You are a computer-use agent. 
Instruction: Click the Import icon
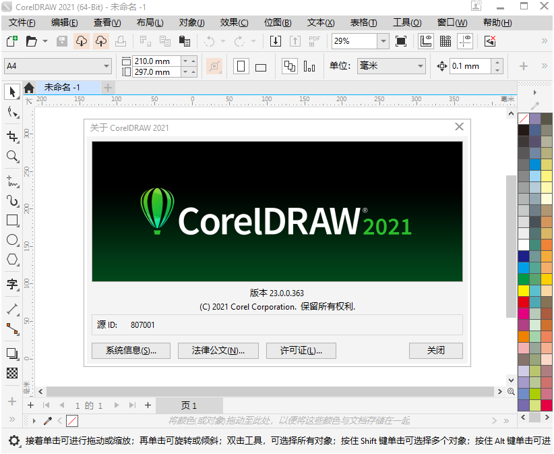click(275, 41)
